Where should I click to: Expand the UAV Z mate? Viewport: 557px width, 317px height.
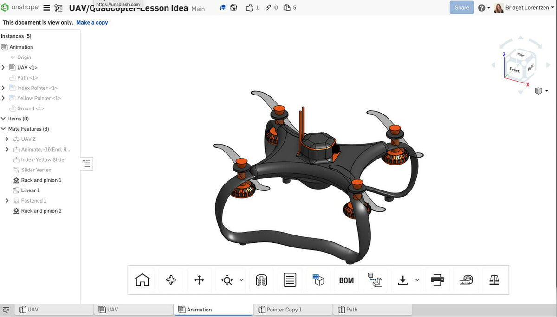click(7, 139)
